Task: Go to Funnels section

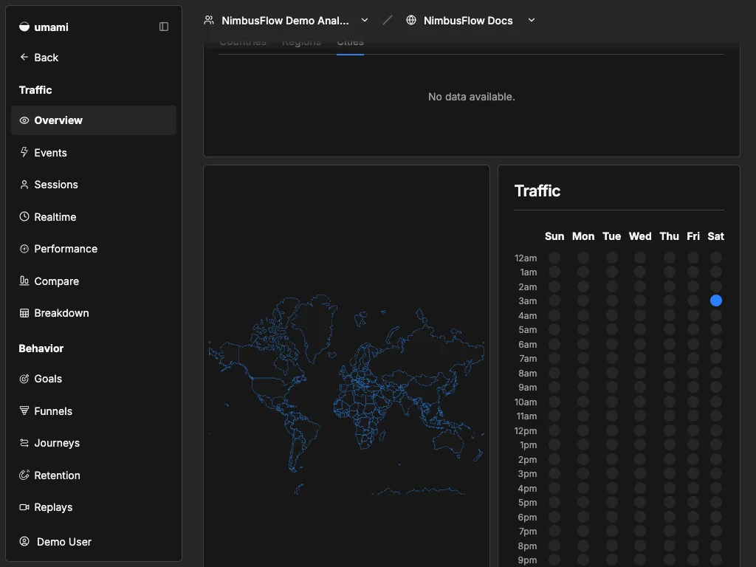Action: [94, 410]
